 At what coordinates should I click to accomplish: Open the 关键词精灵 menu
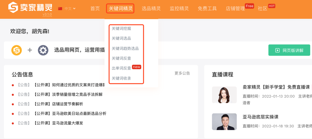pos(120,9)
